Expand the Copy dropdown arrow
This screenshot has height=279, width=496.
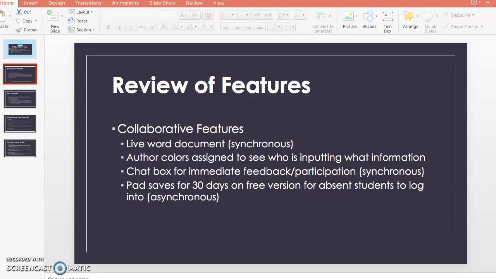click(x=36, y=21)
